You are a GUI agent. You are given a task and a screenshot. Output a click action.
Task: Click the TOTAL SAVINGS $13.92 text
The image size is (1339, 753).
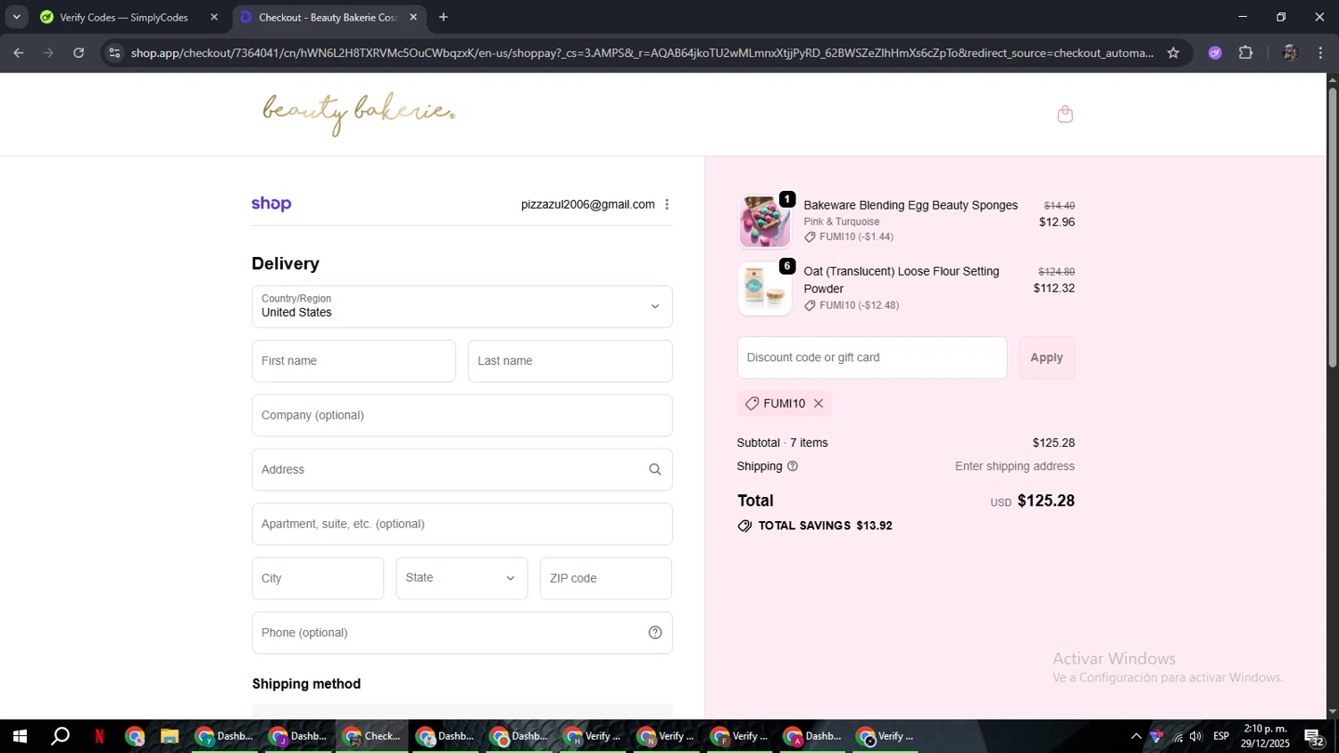point(825,525)
